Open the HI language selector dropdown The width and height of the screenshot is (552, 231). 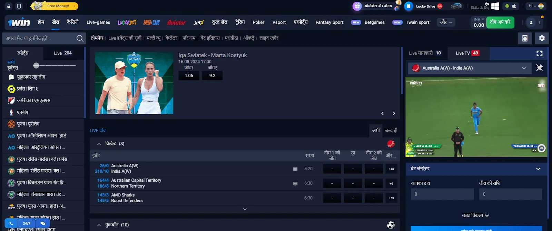tap(536, 6)
